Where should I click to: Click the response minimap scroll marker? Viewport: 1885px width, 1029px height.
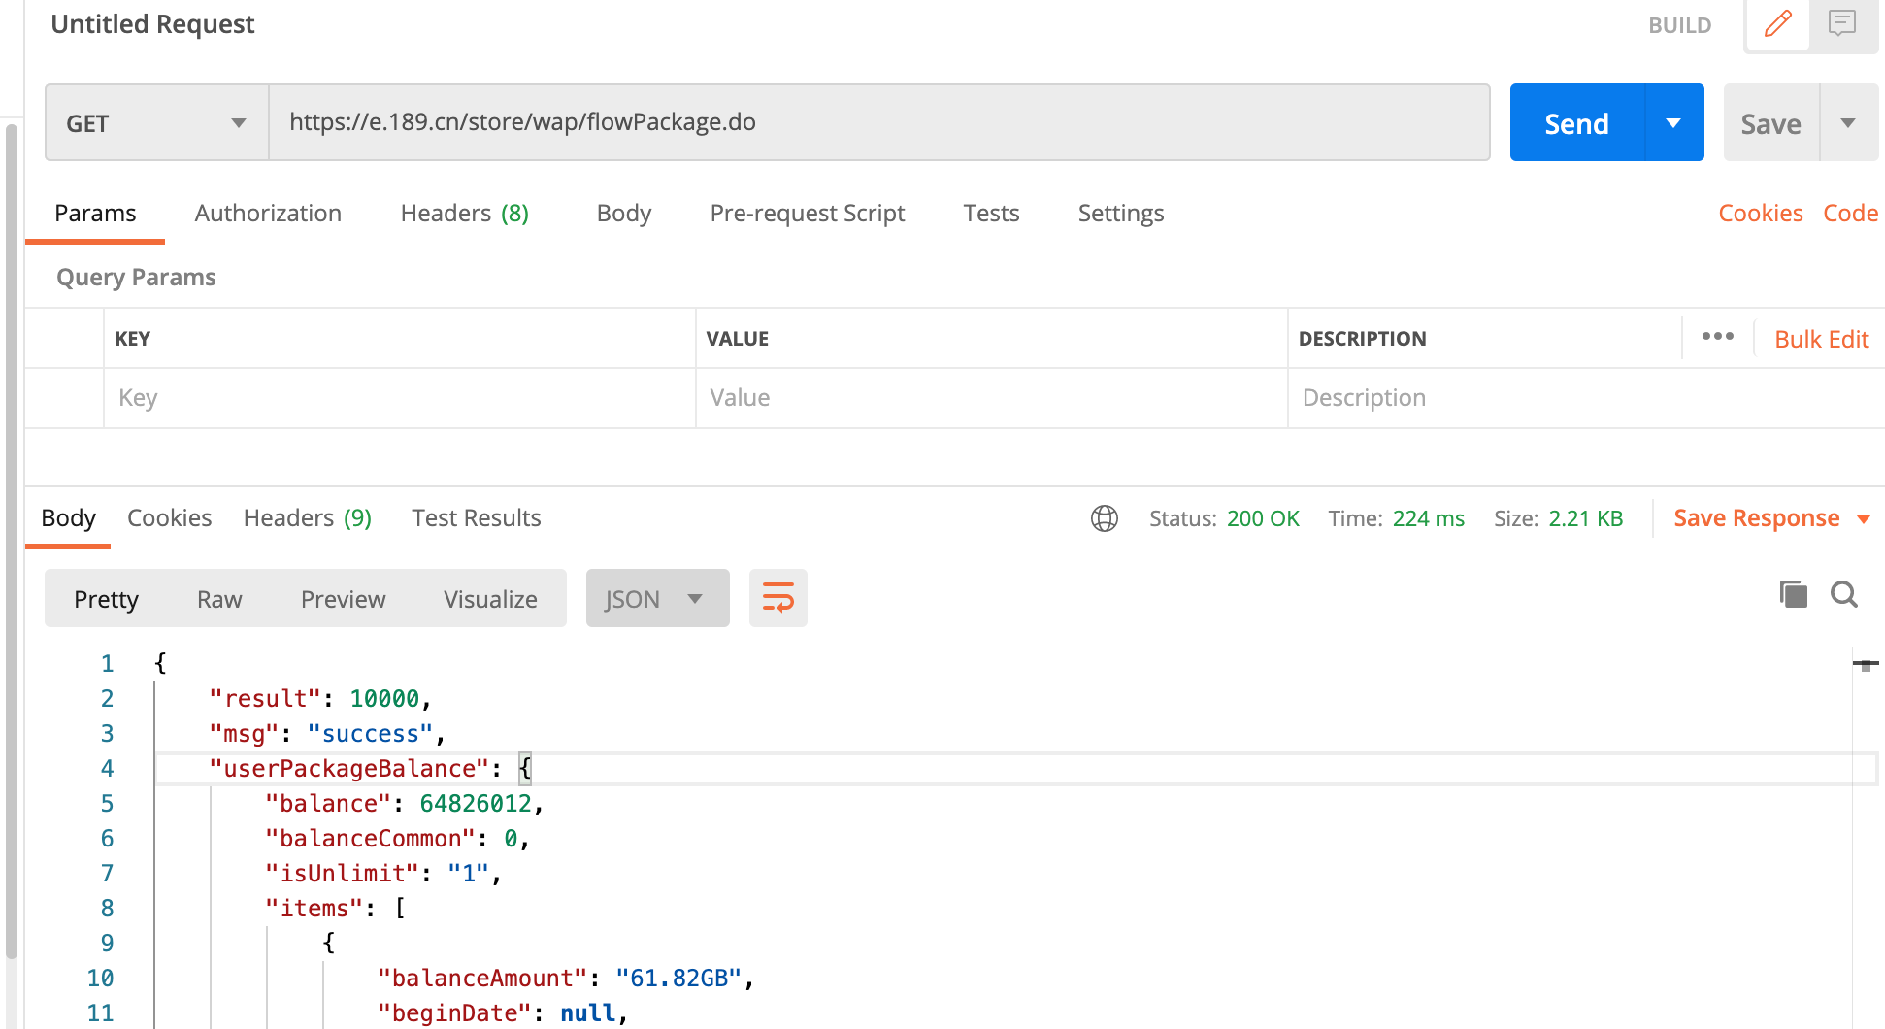tap(1866, 665)
